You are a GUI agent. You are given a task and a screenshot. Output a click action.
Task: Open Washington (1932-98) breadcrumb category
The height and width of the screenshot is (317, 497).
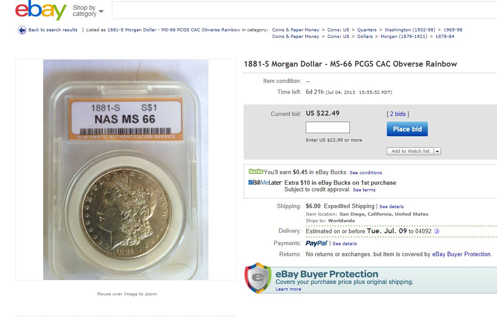click(x=410, y=30)
